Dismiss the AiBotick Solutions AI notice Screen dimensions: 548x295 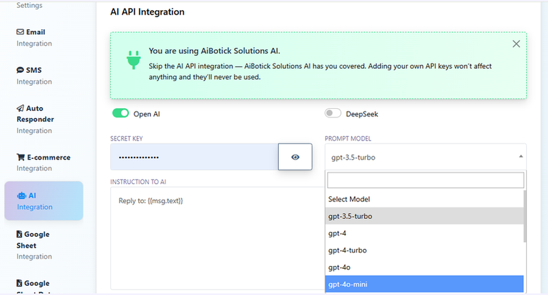coord(516,44)
